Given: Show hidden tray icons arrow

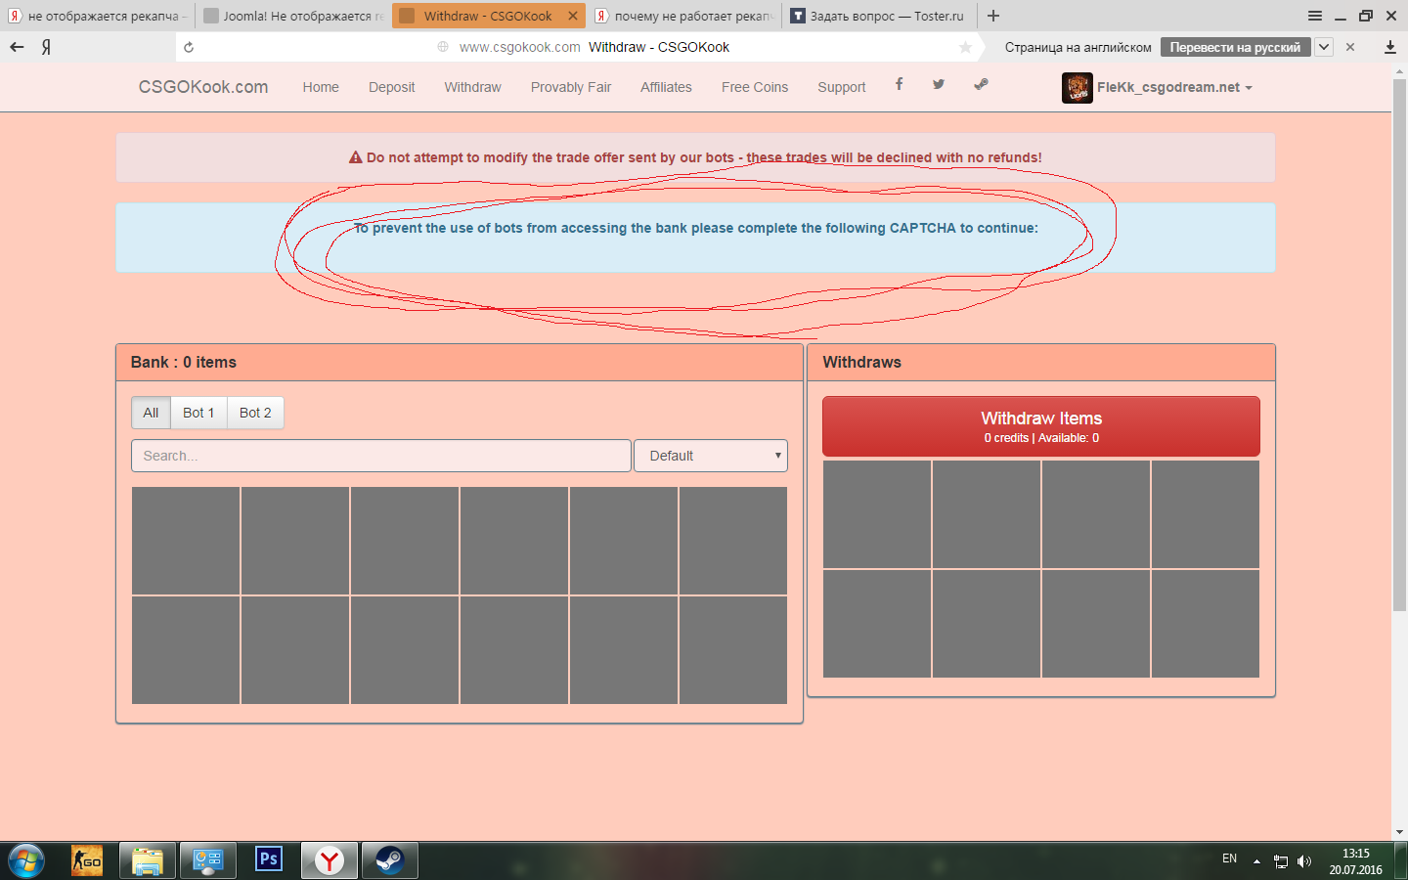Looking at the screenshot, I should tap(1256, 861).
